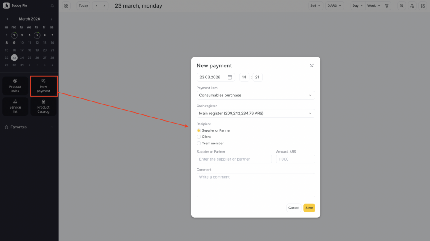Click the zoom magnifier icon in toolbar

pos(401,6)
